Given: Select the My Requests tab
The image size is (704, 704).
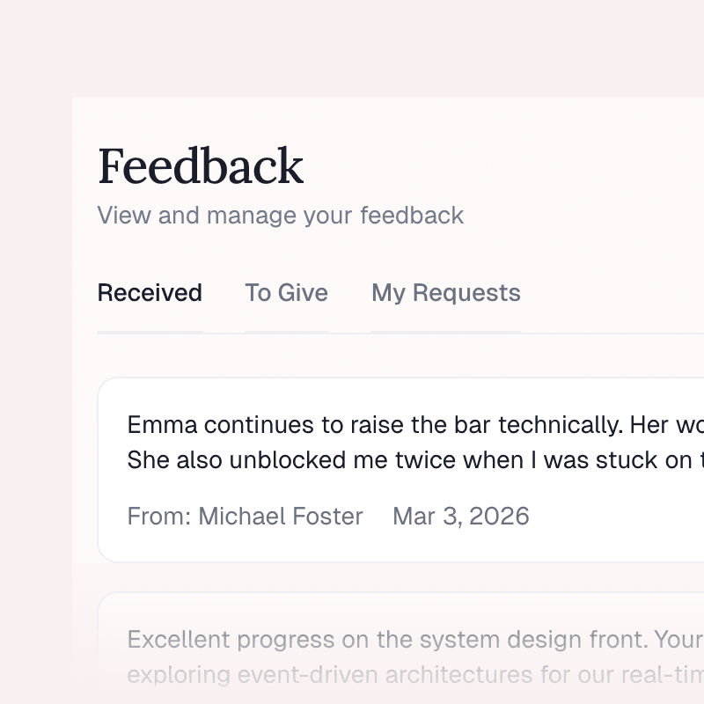Looking at the screenshot, I should pyautogui.click(x=445, y=293).
